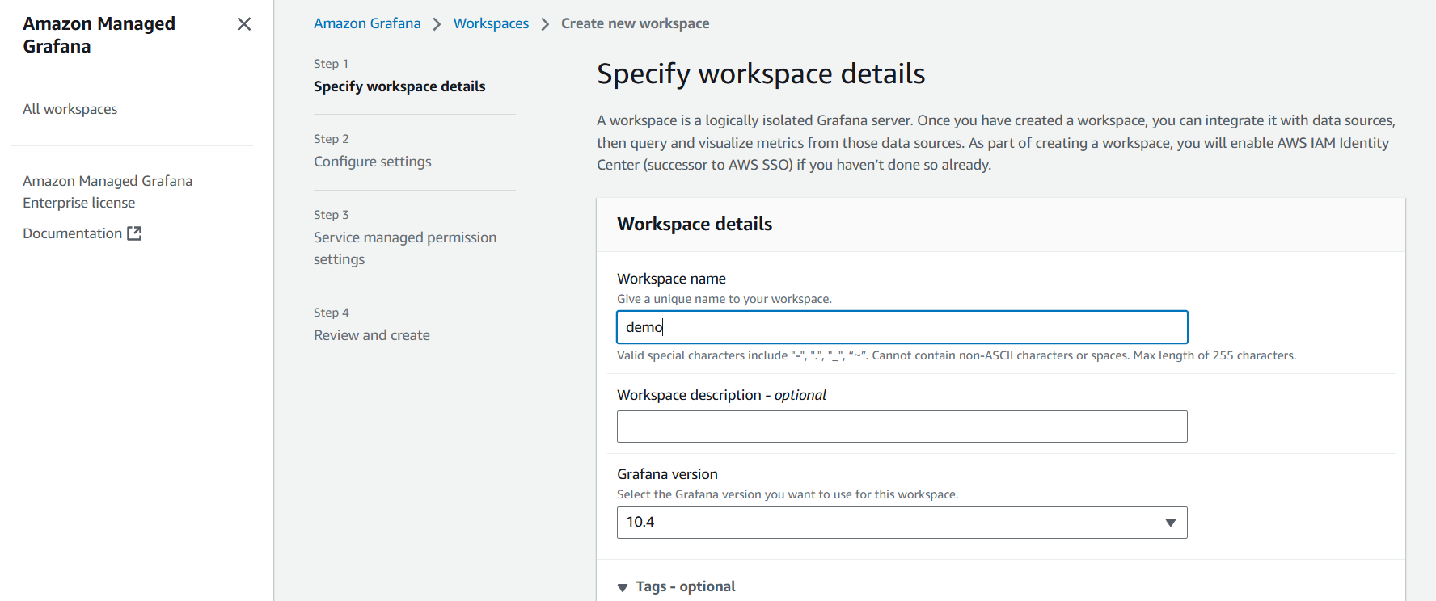Open All workspaces in the sidebar
1436x601 pixels.
click(x=70, y=109)
